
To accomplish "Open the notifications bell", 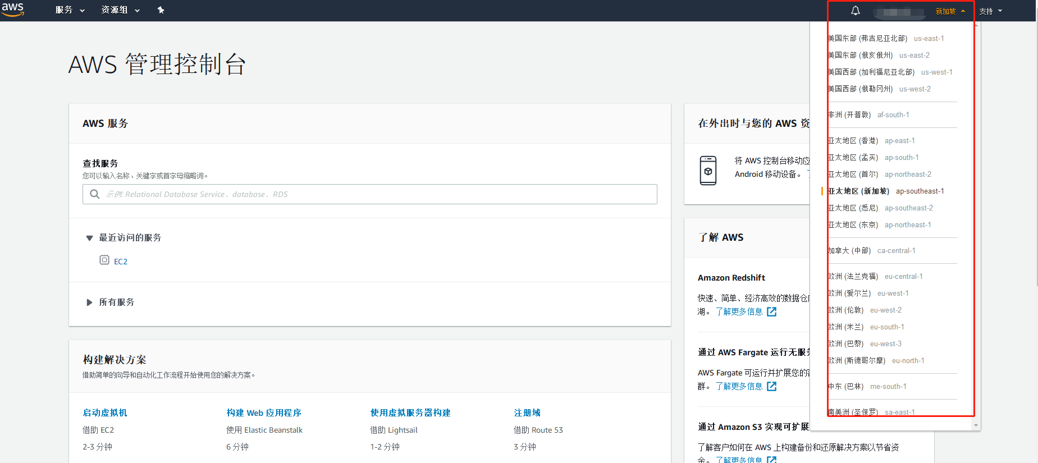I will pyautogui.click(x=855, y=11).
